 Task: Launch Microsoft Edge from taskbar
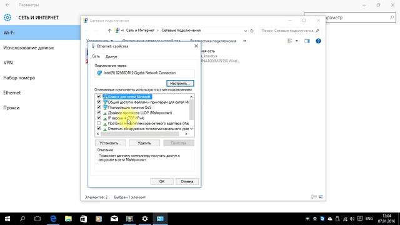tap(53, 219)
